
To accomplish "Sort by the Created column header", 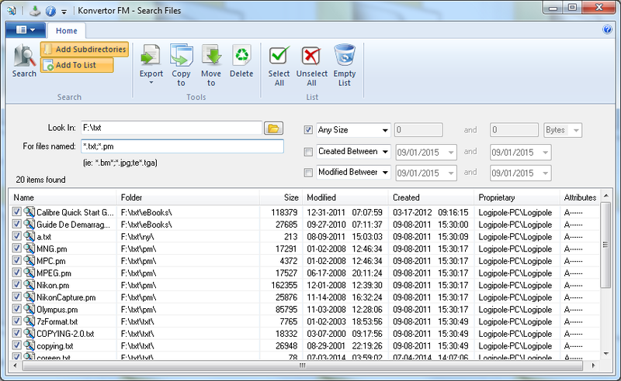I will pos(431,197).
